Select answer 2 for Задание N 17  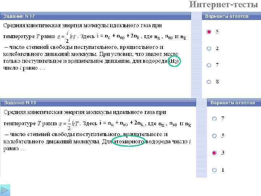(209, 49)
